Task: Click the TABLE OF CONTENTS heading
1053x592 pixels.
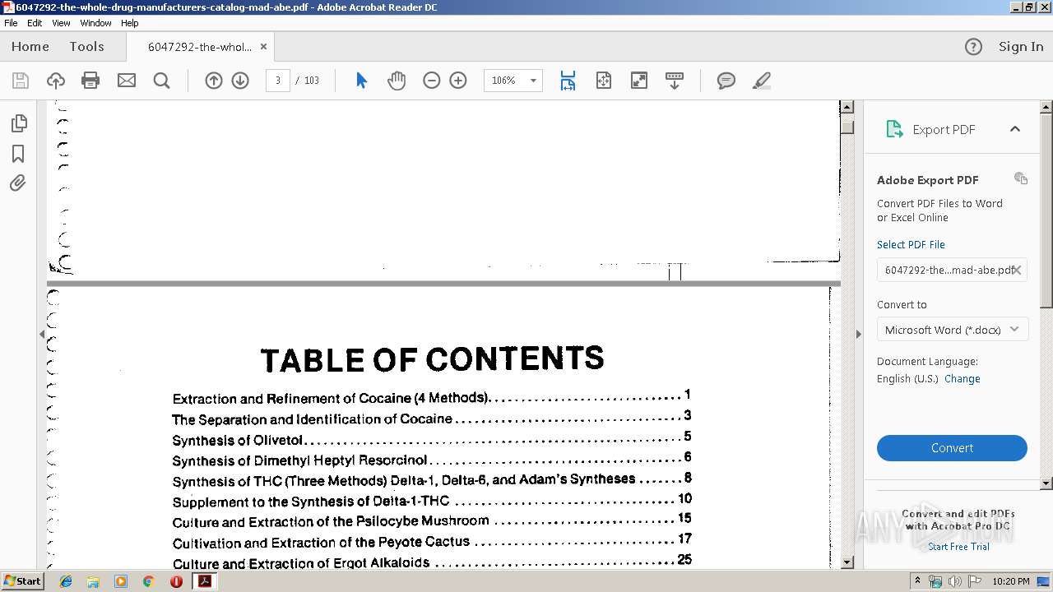Action: (433, 360)
